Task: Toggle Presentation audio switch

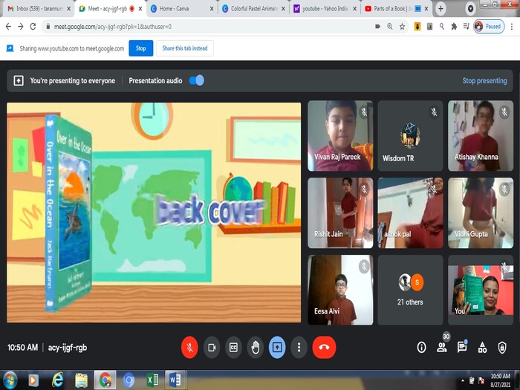Action: 197,80
